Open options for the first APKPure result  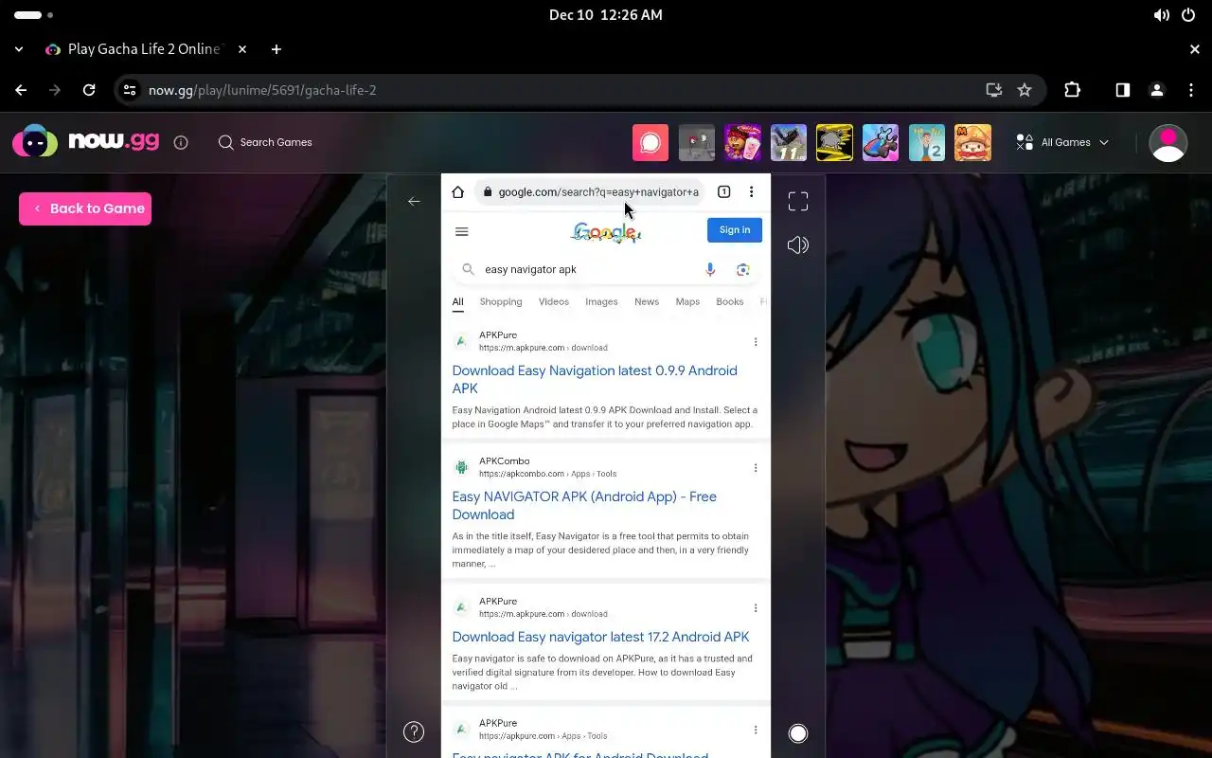click(756, 342)
